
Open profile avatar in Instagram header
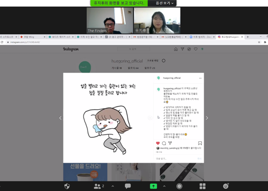click(x=202, y=49)
